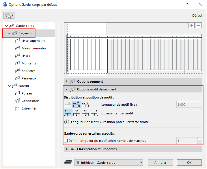Confirm with the OK button
This screenshot has height=169, width=207.
[x=189, y=162]
